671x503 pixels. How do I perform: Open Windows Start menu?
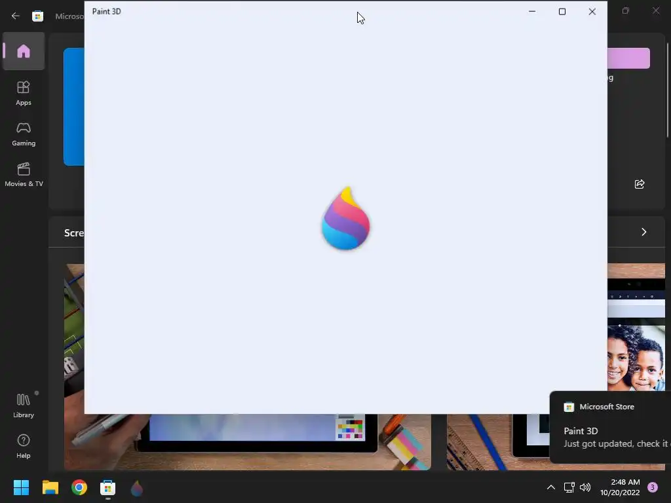tap(21, 487)
